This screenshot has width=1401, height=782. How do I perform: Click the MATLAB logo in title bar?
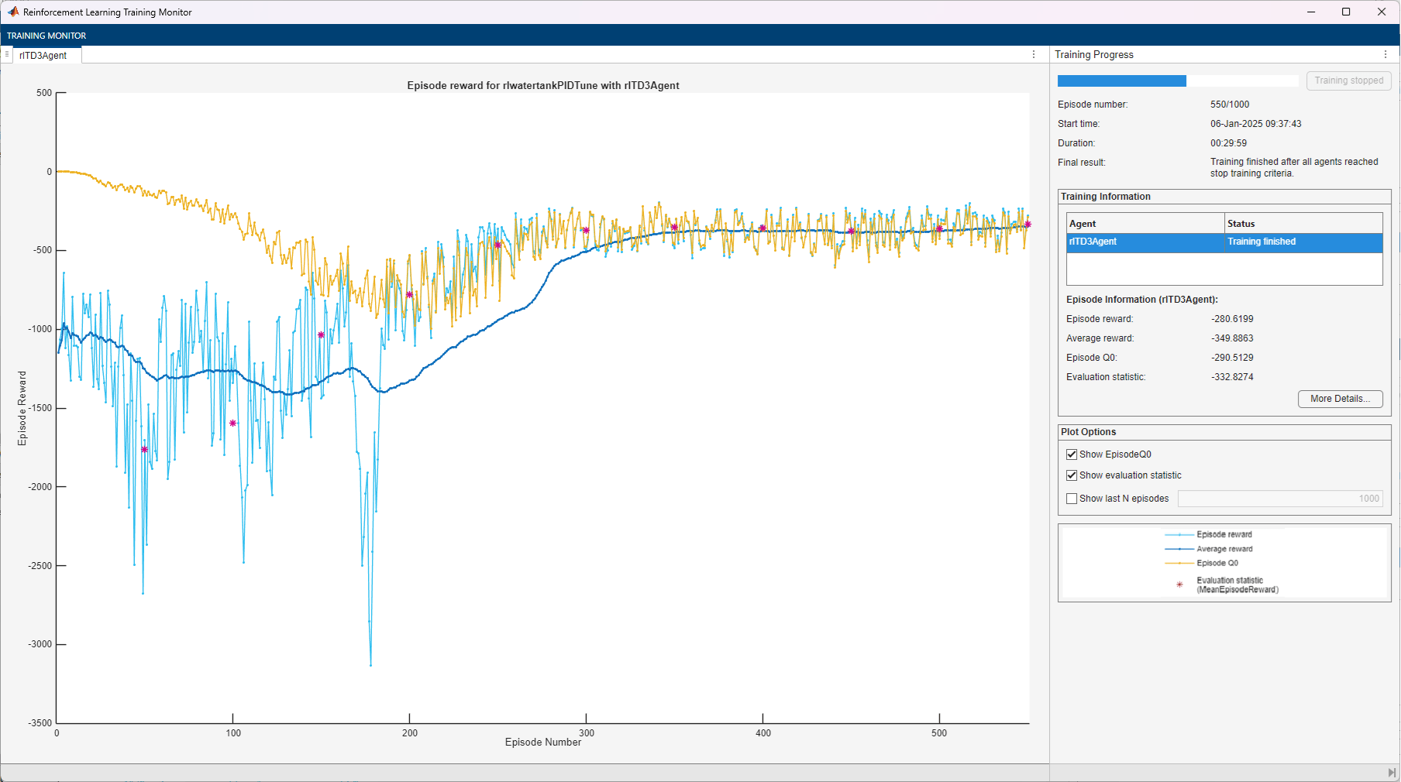(x=13, y=12)
